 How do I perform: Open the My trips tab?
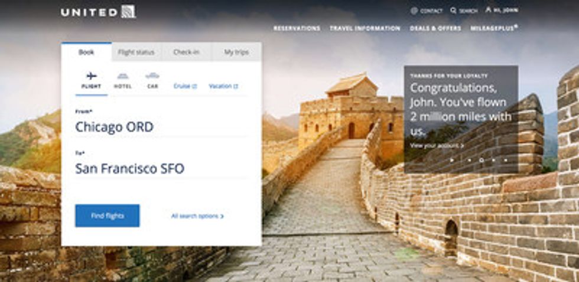point(236,53)
